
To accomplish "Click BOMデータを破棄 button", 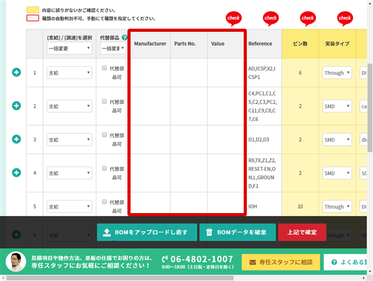I will pyautogui.click(x=237, y=232).
